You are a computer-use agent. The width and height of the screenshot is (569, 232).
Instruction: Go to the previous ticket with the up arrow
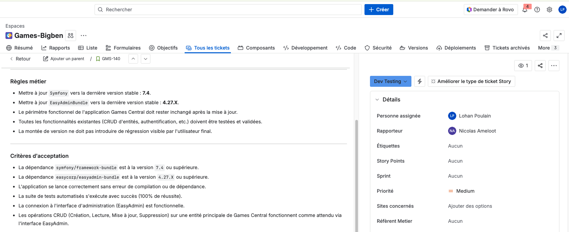click(133, 59)
